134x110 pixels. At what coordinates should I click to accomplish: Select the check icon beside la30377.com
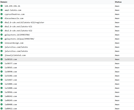2,63
